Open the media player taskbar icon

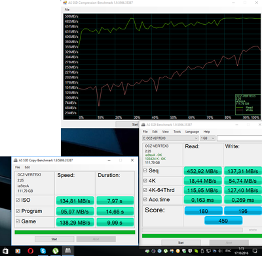pos(18,251)
